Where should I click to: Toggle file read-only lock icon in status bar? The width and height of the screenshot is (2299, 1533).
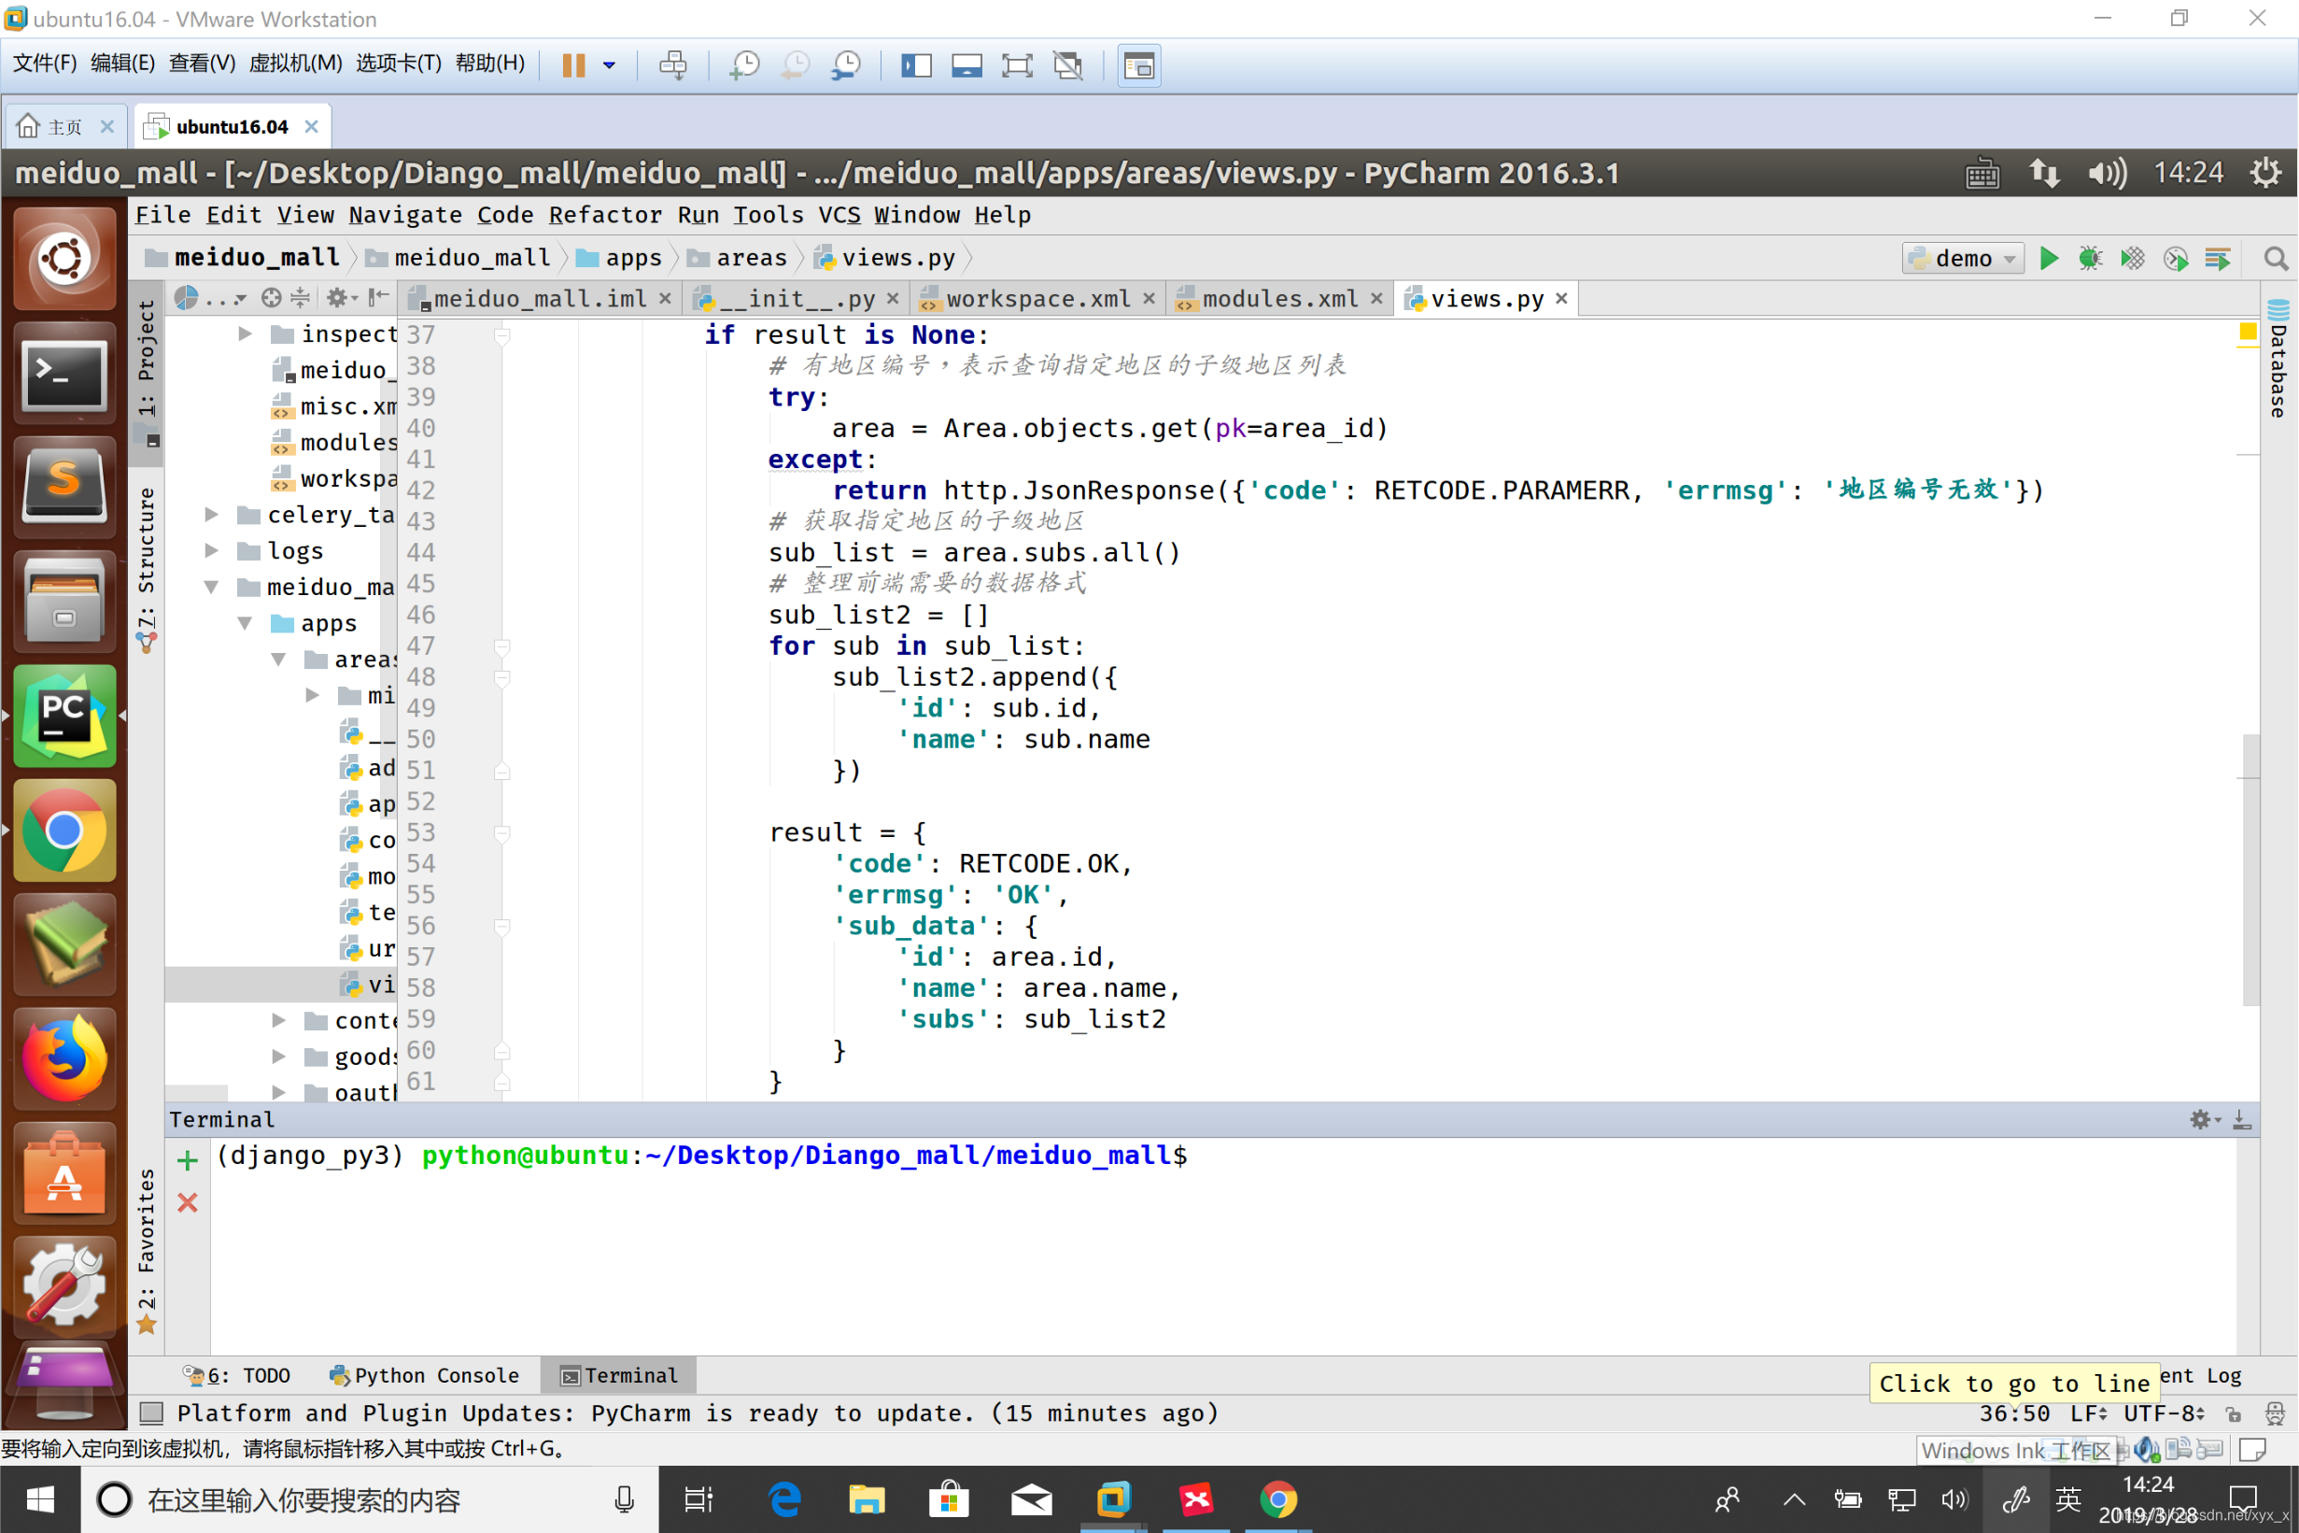pyautogui.click(x=2234, y=1413)
